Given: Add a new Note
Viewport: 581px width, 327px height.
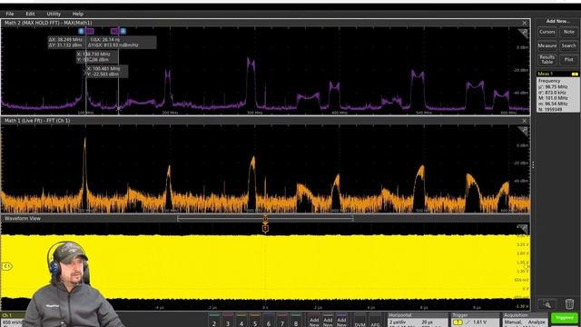Looking at the screenshot, I should tap(569, 32).
